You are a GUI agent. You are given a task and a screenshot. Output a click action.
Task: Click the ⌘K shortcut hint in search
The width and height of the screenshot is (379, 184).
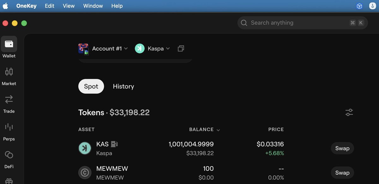[357, 23]
